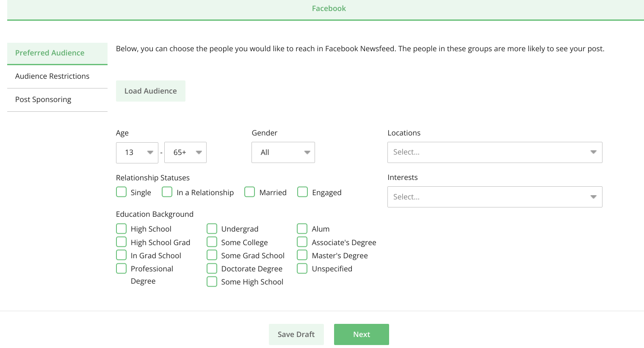Screen dimensions: 644x348
Task: Click the Save Draft button
Action: tap(296, 334)
